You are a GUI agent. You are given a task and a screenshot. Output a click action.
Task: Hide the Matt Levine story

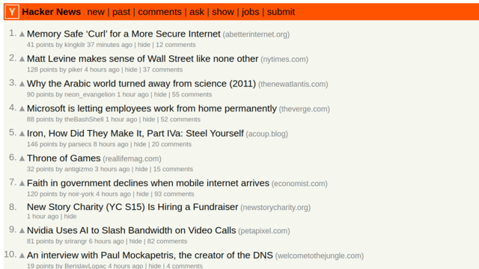131,69
